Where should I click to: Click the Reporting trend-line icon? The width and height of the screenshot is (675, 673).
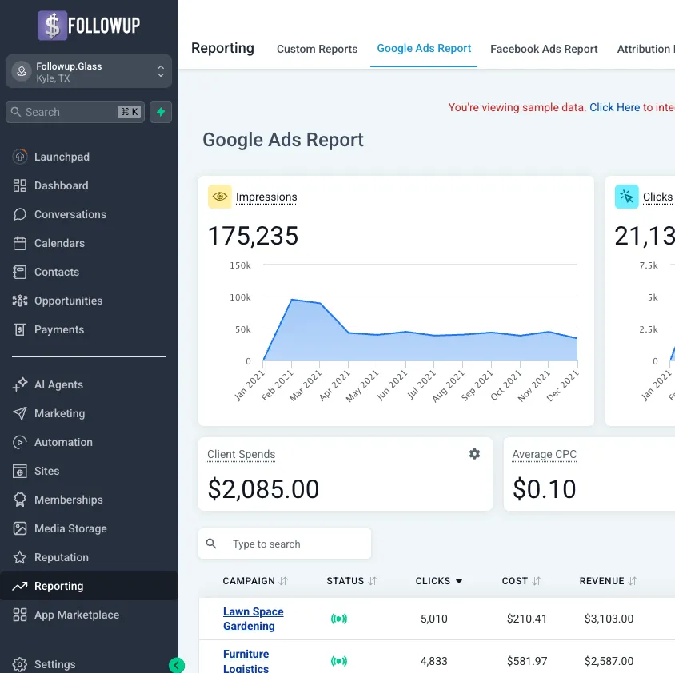(20, 586)
